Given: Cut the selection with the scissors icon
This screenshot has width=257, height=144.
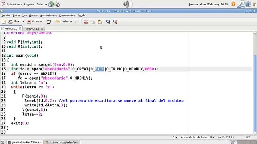Looking at the screenshot, I should [86, 22].
